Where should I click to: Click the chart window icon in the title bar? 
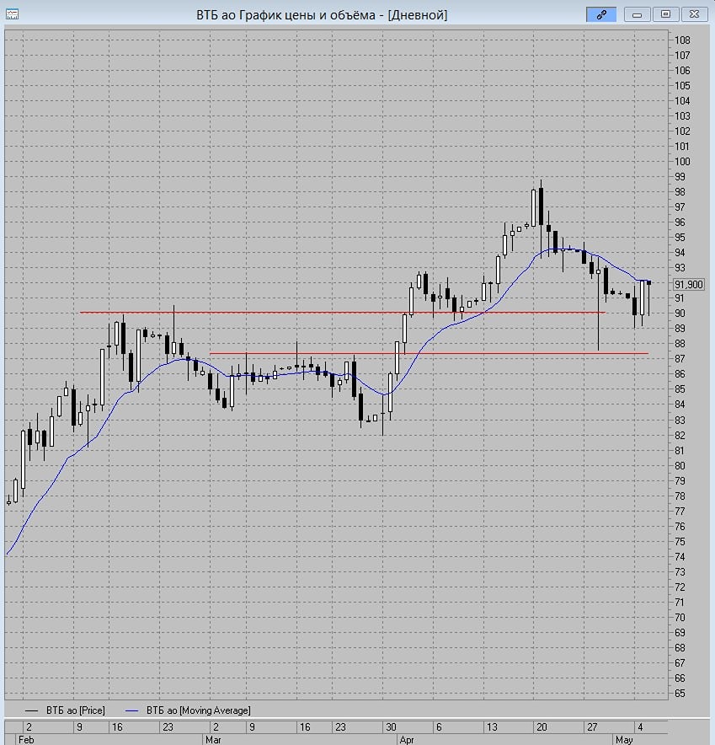coord(12,14)
